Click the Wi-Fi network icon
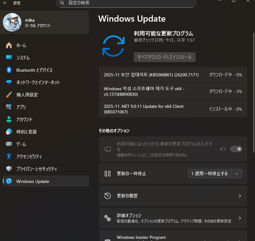Screen dimensions: 255x241 click(9, 82)
